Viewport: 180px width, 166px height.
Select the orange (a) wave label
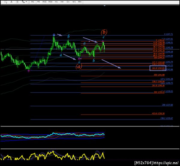79,67
